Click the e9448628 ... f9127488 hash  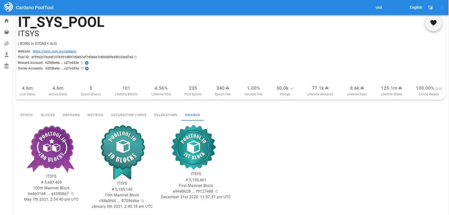point(193,191)
